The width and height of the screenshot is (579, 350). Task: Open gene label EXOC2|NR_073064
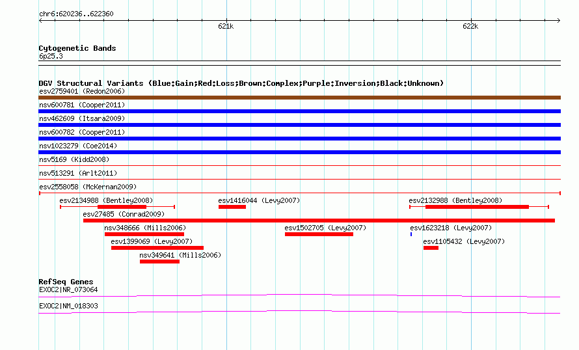(x=68, y=289)
